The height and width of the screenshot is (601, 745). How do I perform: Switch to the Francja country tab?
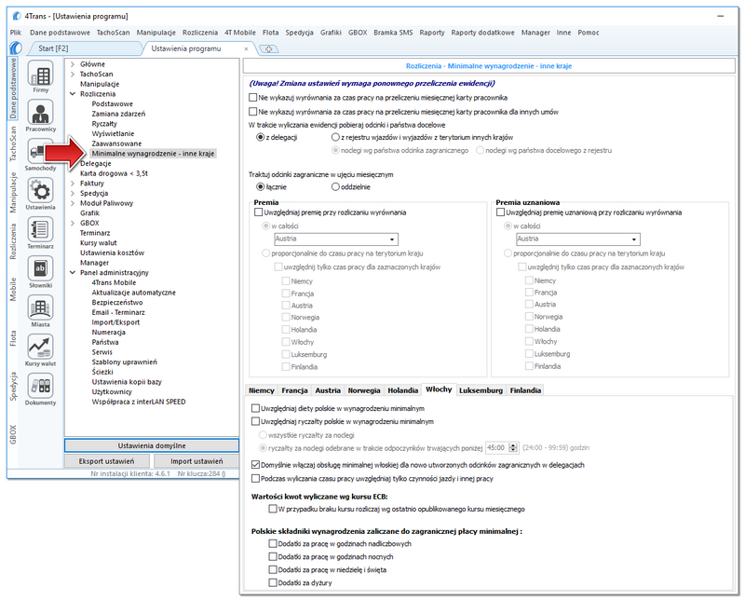coord(294,390)
